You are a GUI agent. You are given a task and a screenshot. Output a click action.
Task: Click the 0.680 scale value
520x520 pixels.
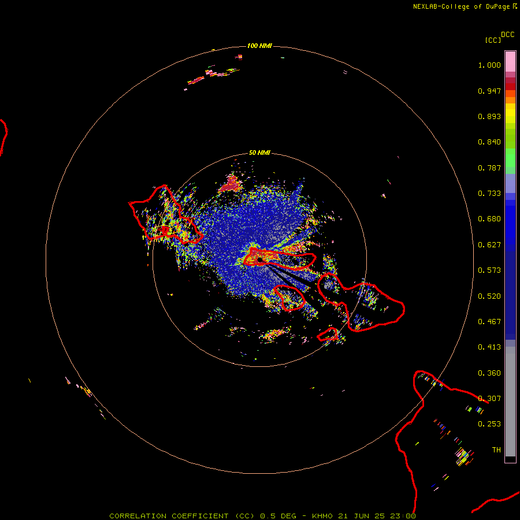pyautogui.click(x=489, y=219)
